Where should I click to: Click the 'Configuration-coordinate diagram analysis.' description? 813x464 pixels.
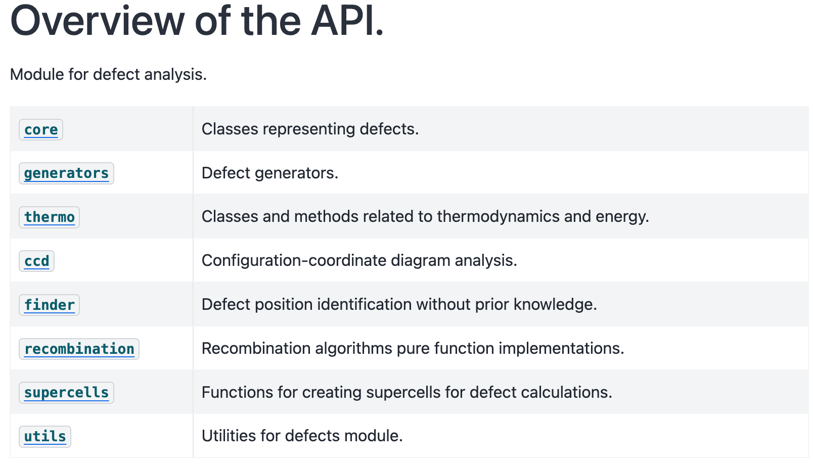[359, 261]
